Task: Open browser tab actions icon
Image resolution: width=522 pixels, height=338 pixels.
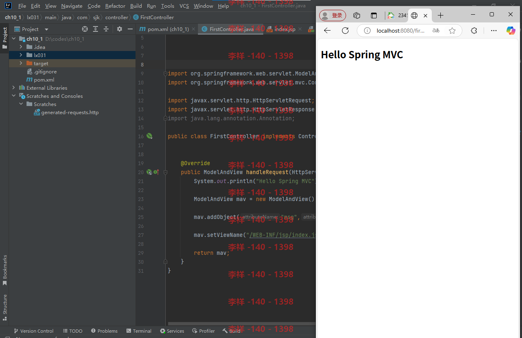Action: pyautogui.click(x=374, y=15)
